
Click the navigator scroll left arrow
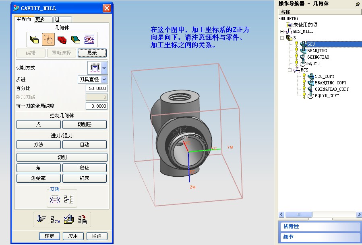pyautogui.click(x=281, y=214)
